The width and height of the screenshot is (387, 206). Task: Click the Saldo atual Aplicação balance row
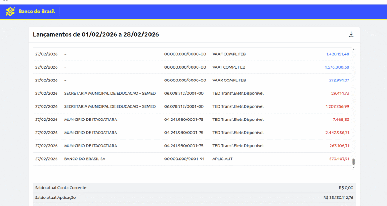tap(194, 198)
